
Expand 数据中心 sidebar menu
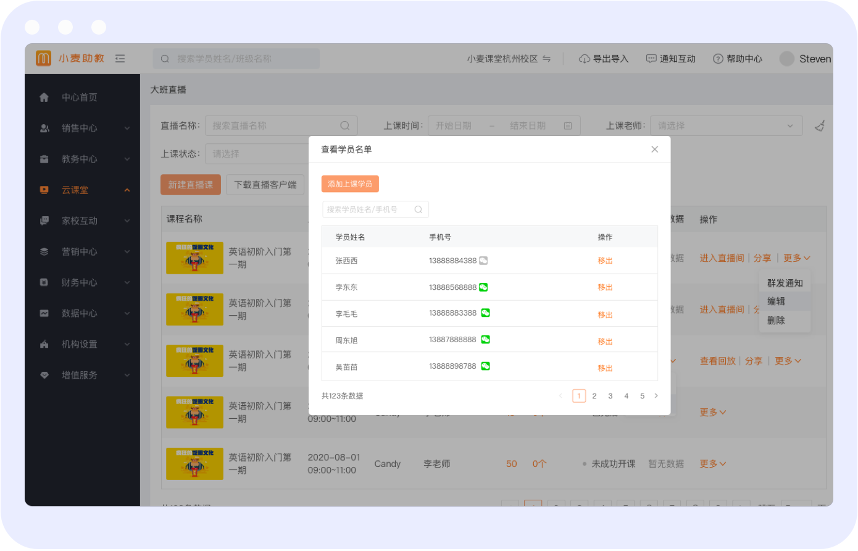click(x=127, y=313)
